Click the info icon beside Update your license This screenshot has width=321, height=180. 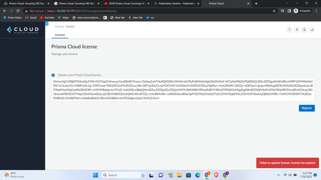coord(53,75)
